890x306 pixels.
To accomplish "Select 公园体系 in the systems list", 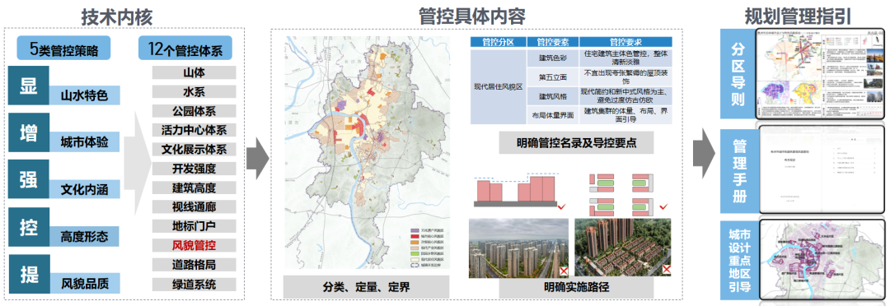I will click(194, 111).
